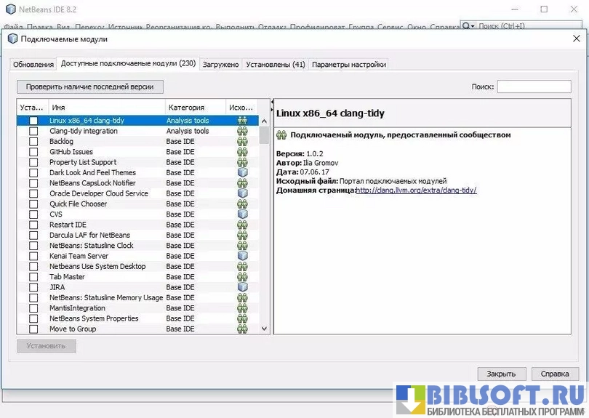
Task: Click the community icon in GitHub Issues row
Action: pos(242,152)
